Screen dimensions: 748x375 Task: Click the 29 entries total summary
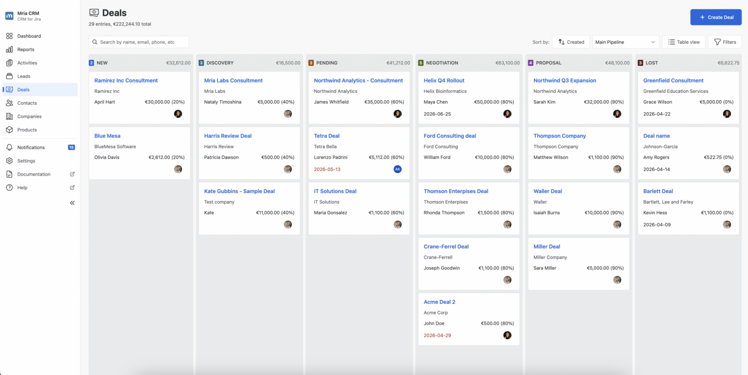pyautogui.click(x=120, y=24)
